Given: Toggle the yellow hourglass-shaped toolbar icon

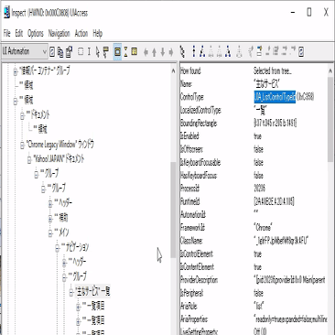Looking at the screenshot, I should 125,51.
